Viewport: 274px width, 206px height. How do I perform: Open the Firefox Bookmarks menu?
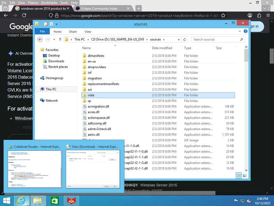[x=49, y=3]
